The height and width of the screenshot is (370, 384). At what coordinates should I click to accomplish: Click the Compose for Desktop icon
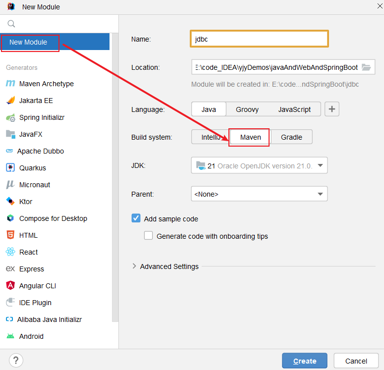(x=10, y=218)
